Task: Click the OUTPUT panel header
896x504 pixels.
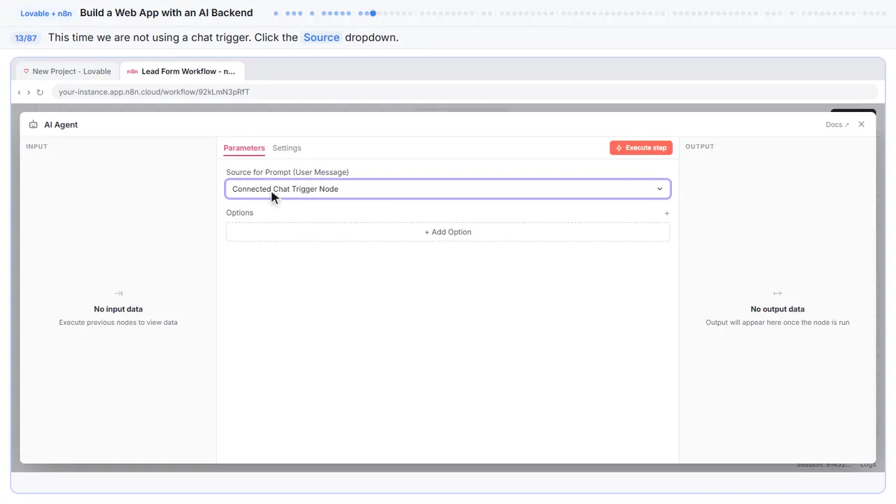Action: point(700,146)
